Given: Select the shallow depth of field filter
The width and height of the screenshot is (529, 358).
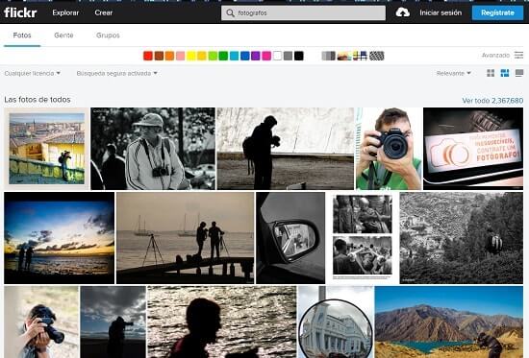Looking at the screenshot, I should pos(344,56).
